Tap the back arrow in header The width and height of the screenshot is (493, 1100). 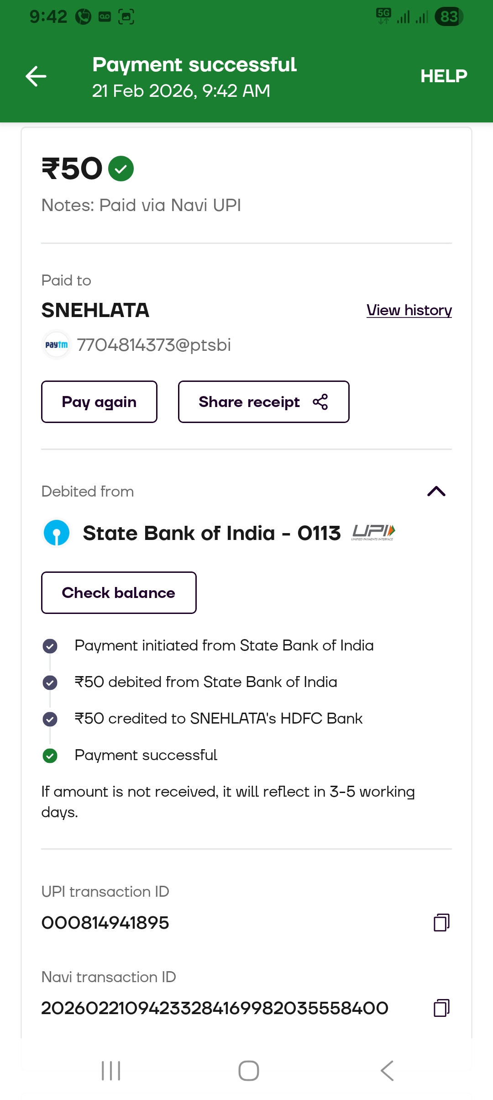click(x=36, y=76)
